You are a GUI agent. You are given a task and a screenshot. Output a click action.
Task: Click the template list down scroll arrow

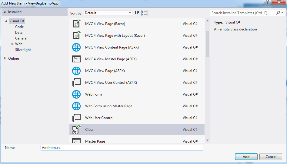tap(207, 140)
